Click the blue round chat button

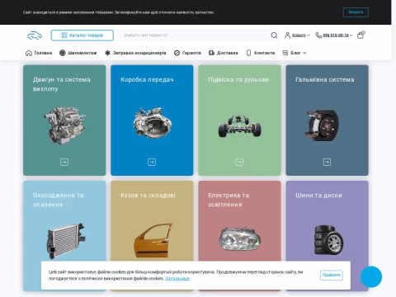[x=371, y=277]
